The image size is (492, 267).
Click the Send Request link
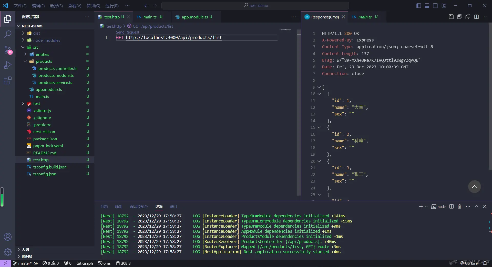click(x=127, y=32)
